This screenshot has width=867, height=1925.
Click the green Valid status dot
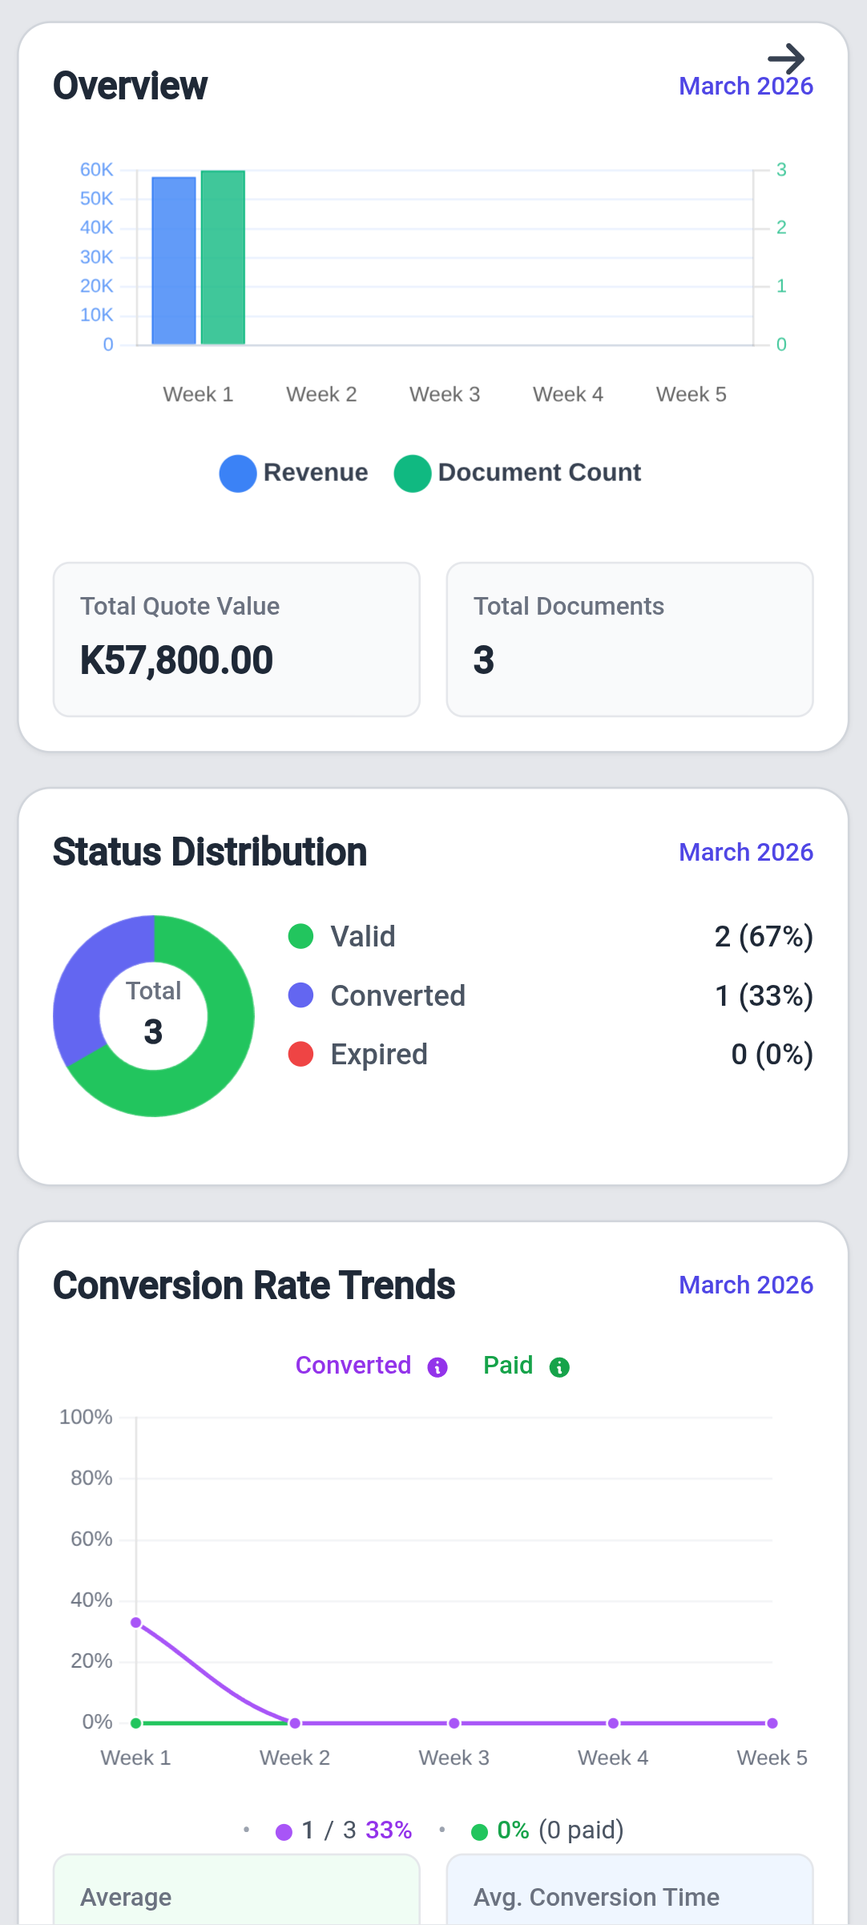tap(300, 936)
